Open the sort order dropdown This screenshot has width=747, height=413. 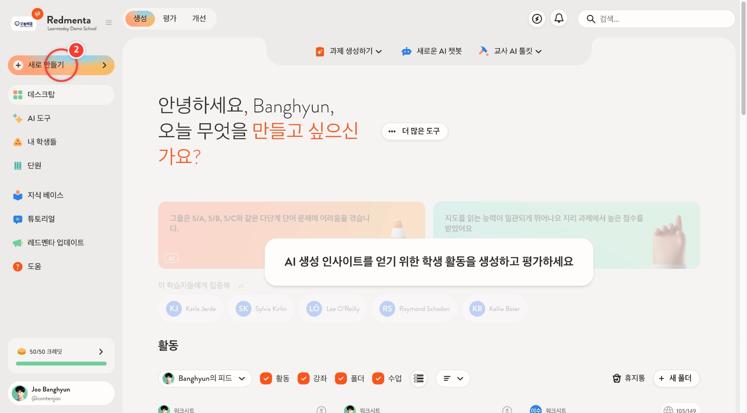(x=453, y=378)
